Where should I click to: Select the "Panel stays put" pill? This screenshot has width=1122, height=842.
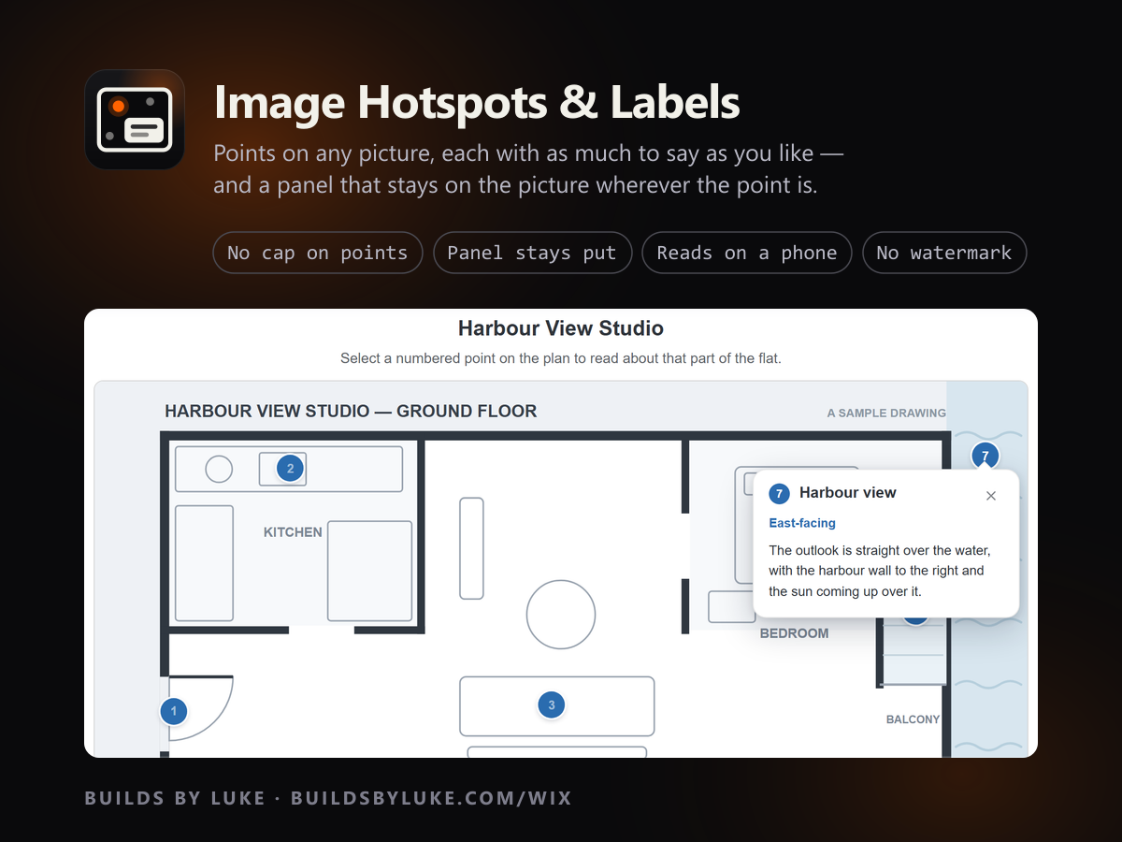(x=532, y=253)
